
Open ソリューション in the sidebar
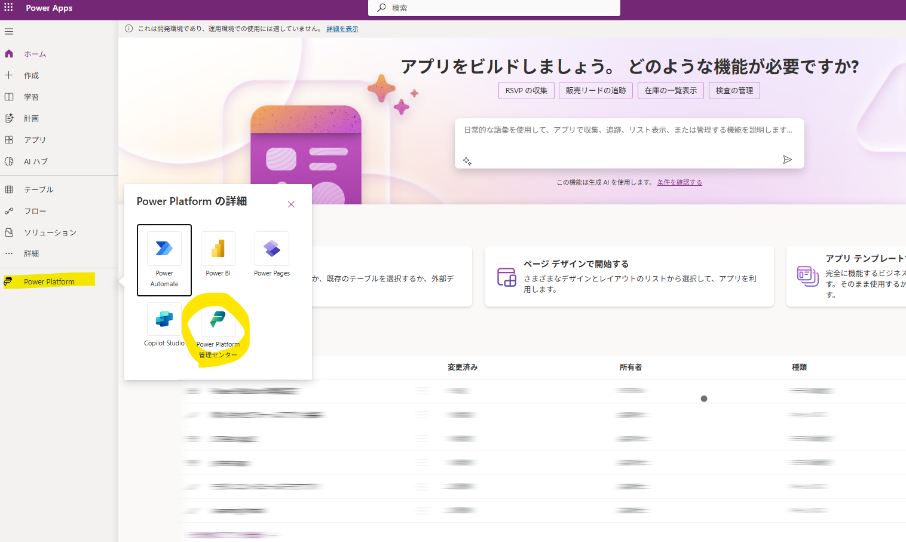(x=59, y=232)
